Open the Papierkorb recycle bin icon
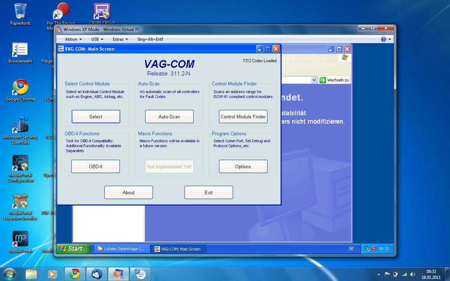450x281 pixels. 20,14
